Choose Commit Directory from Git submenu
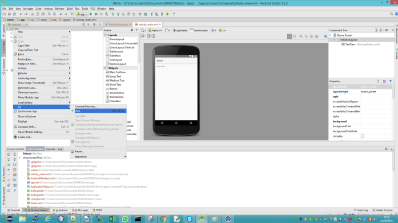This screenshot has height=223, width=398. point(98,107)
